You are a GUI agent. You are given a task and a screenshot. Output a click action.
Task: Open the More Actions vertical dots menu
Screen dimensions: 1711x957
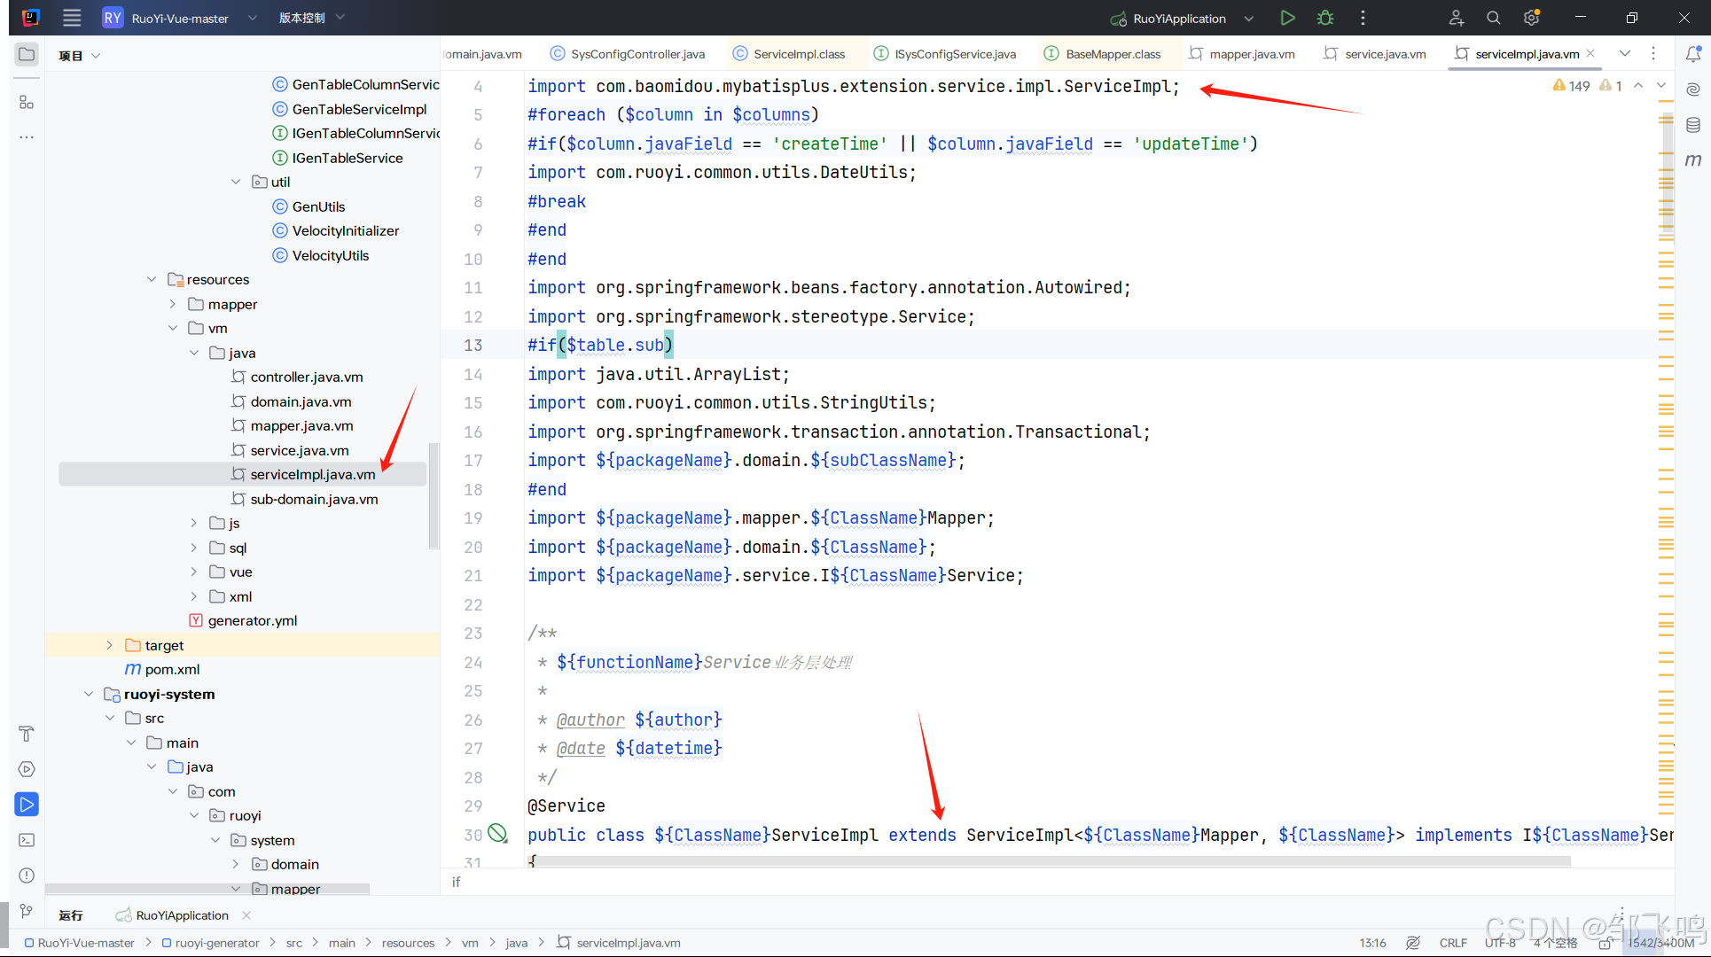tap(1363, 18)
